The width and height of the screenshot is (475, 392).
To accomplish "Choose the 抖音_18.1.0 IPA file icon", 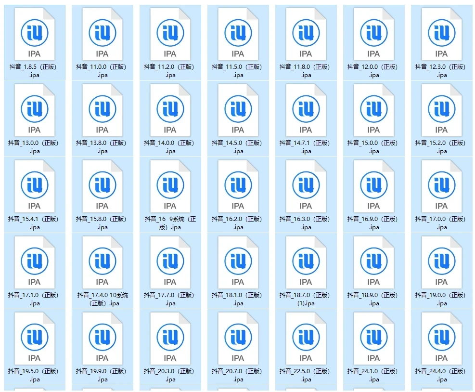I will click(x=238, y=262).
